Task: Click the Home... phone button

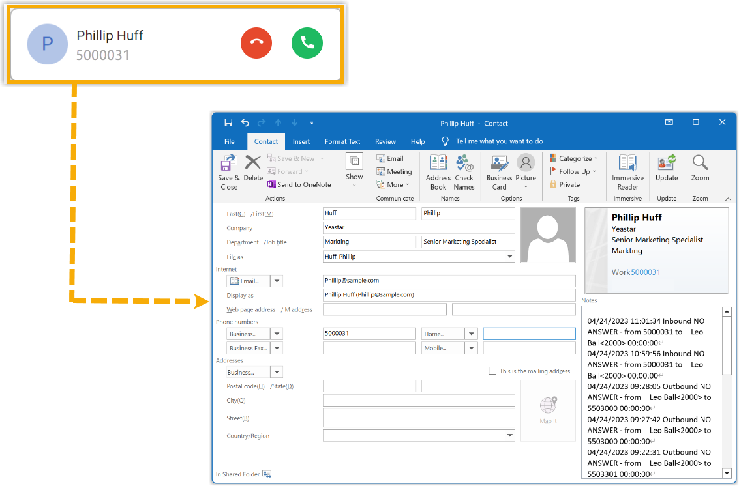Action: (x=443, y=334)
